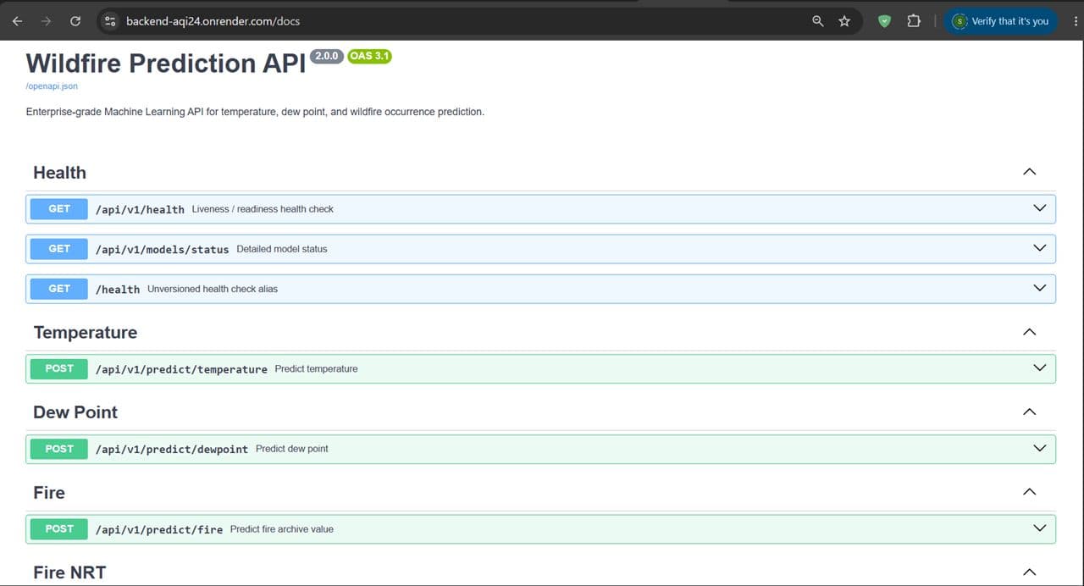Click POST badge for predict/temperature
1084x586 pixels.
[x=59, y=368]
